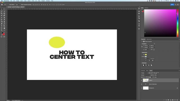Viewport: 180px width, 101px height.
Task: Click the red background color swatch in toolbar
Action: [x=4, y=34]
